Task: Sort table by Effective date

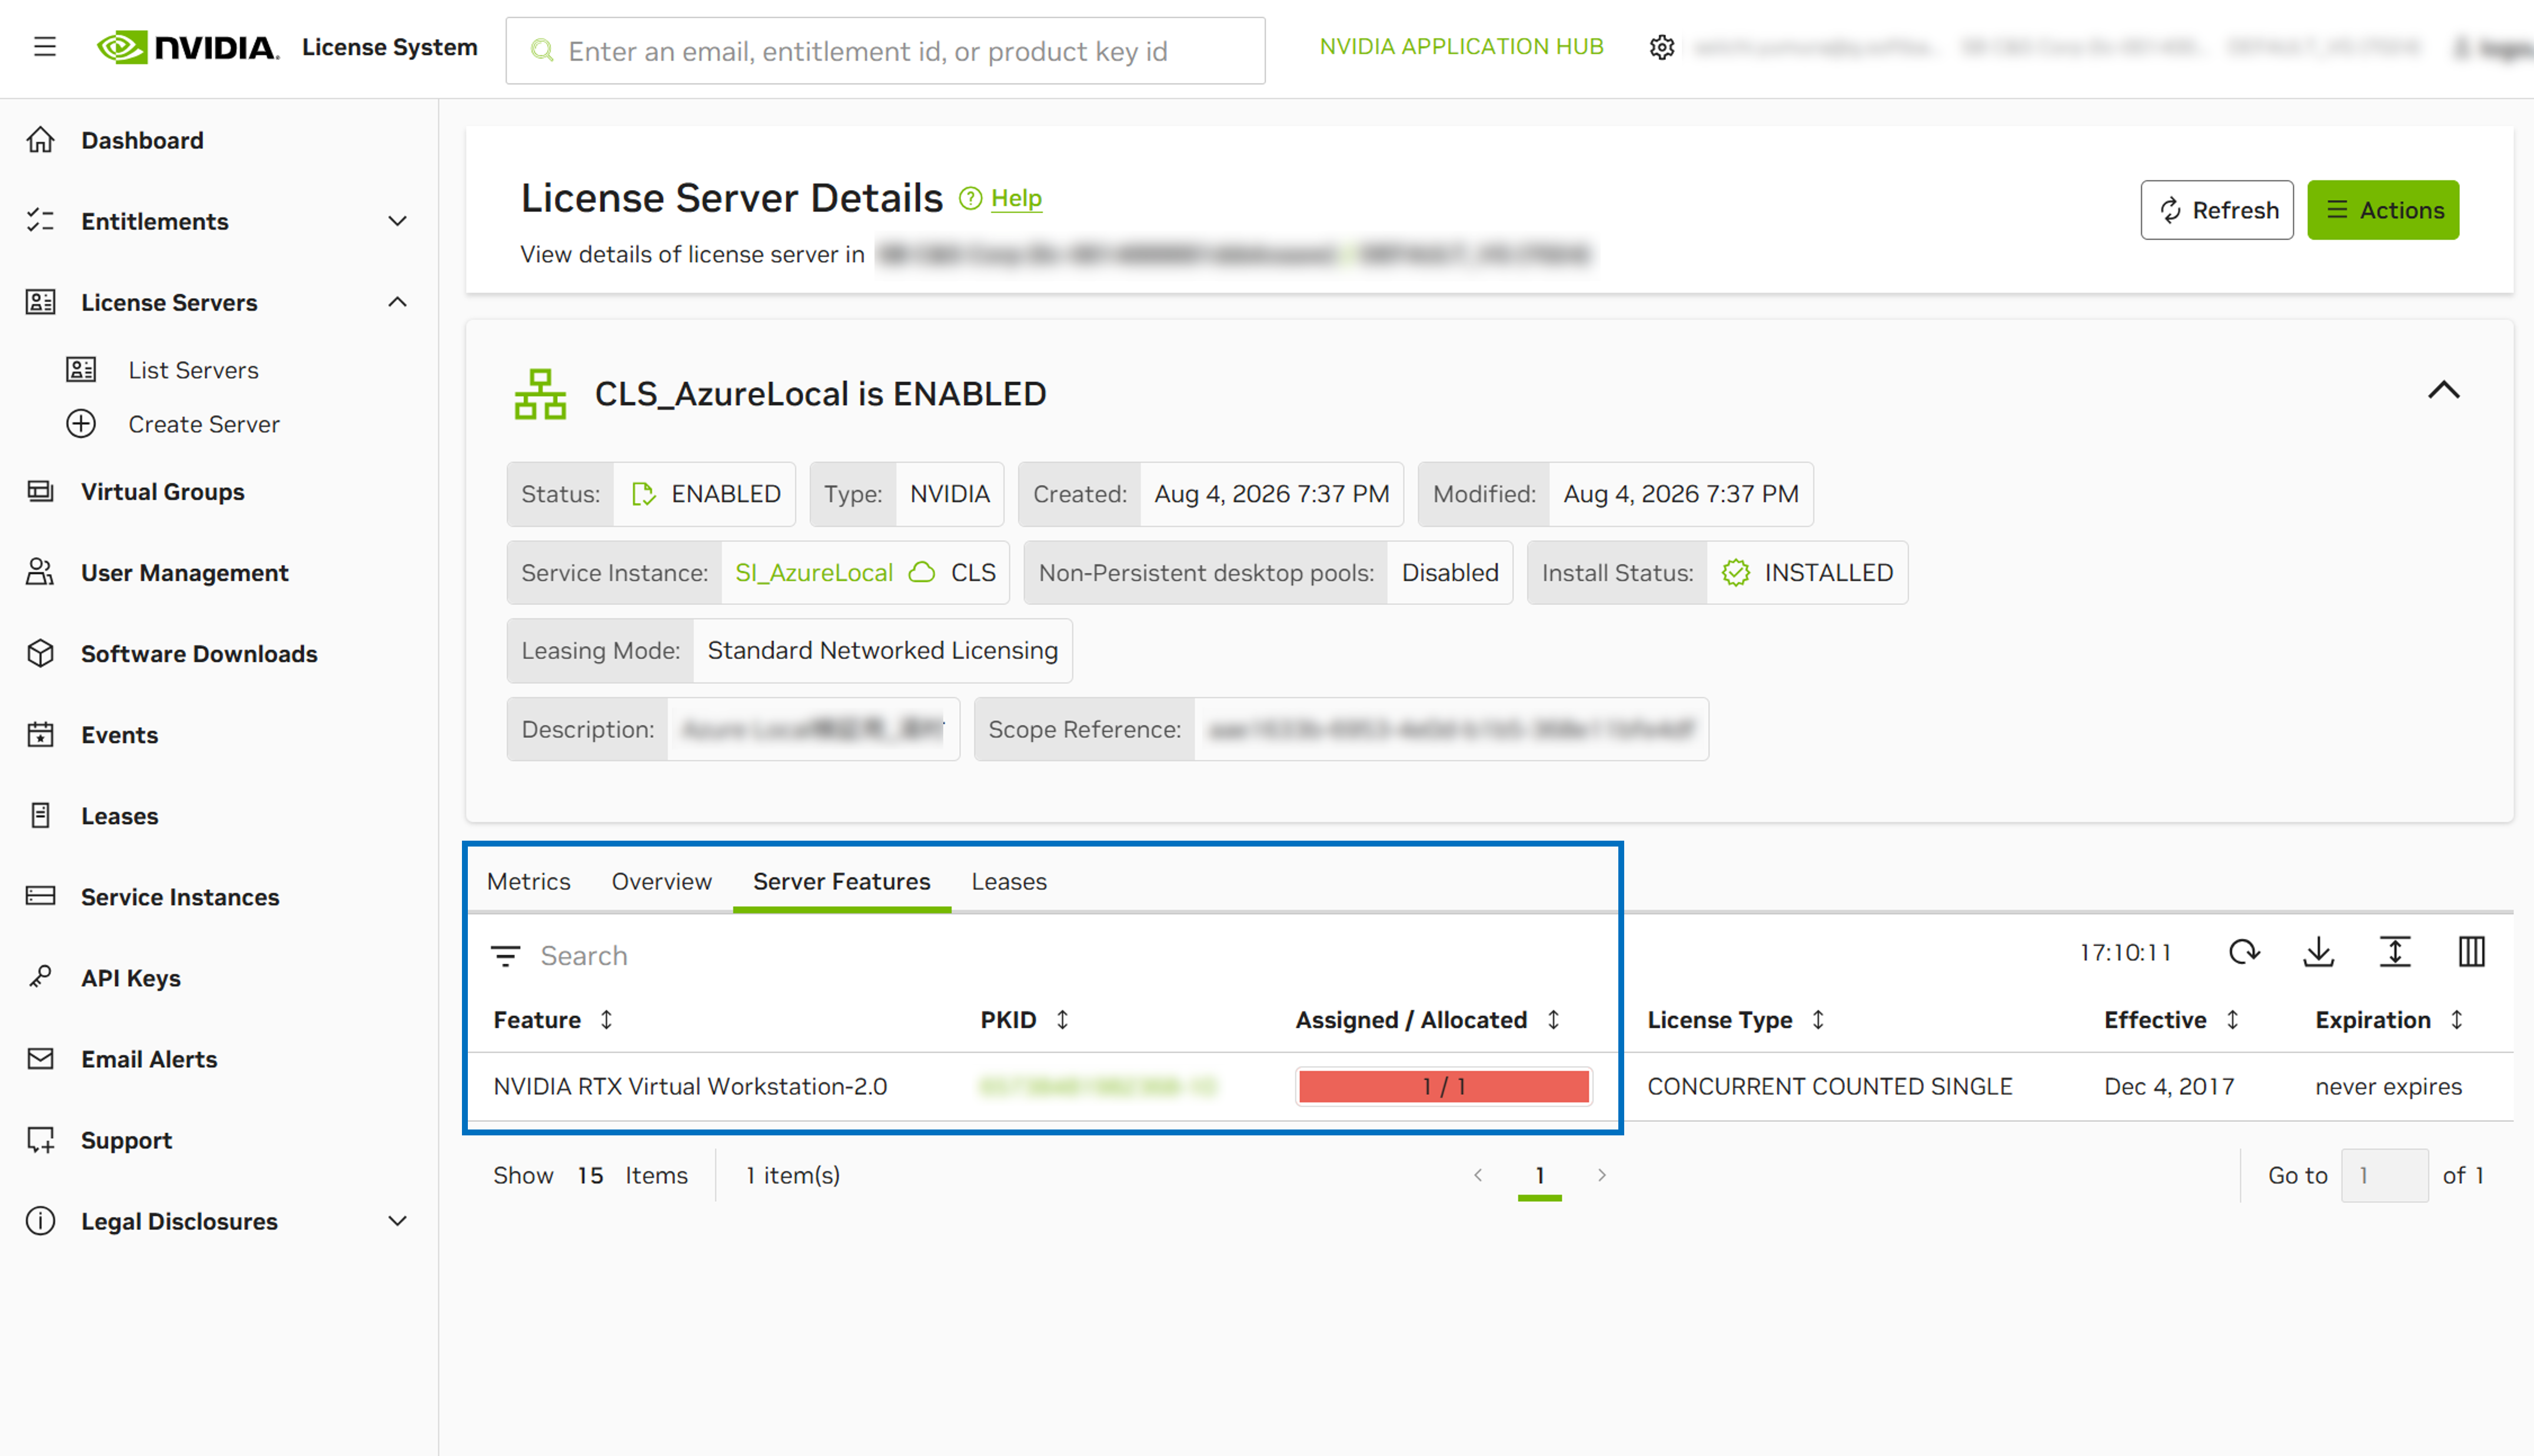Action: (x=2232, y=1020)
